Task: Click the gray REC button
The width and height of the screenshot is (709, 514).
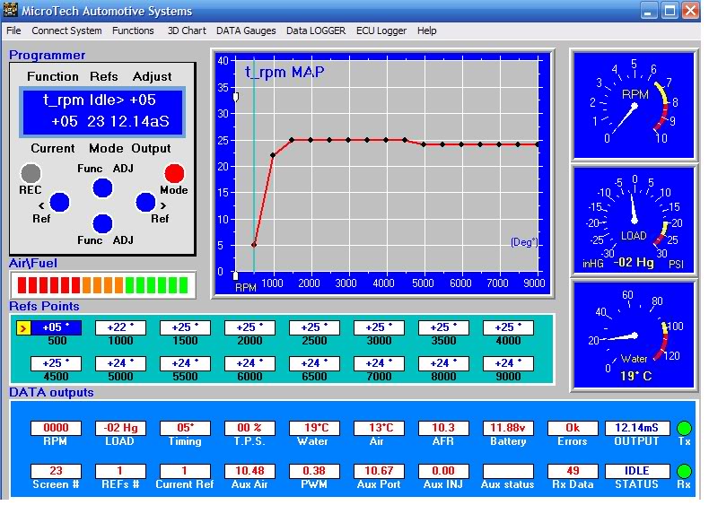Action: coord(31,173)
